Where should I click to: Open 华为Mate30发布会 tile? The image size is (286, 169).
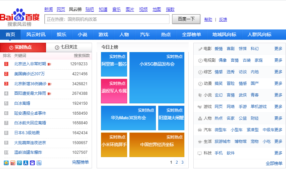(x=128, y=118)
